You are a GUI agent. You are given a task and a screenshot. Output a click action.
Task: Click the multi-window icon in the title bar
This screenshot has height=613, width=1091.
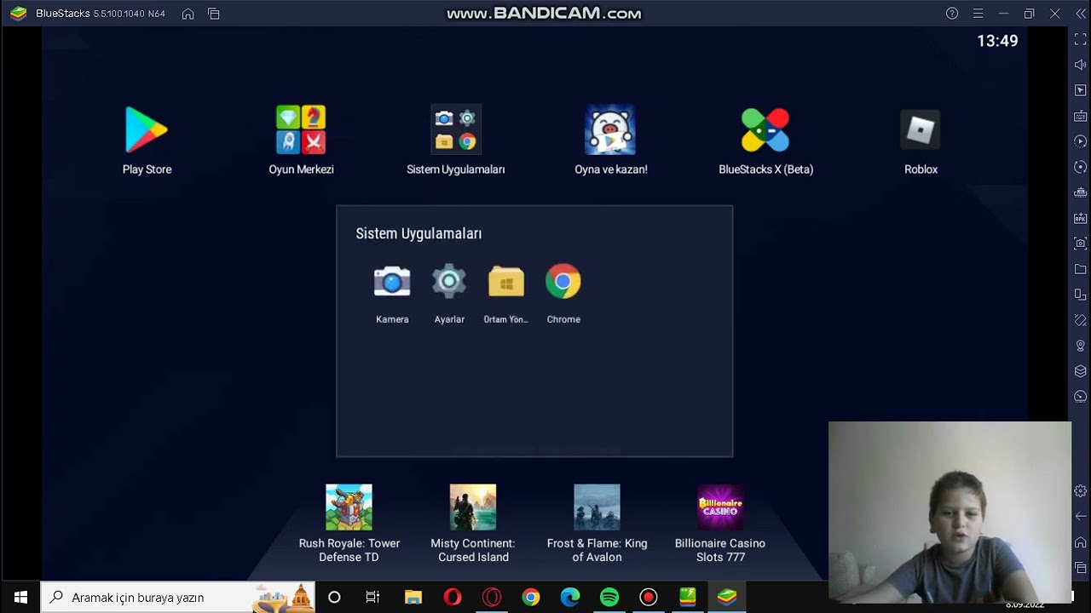pyautogui.click(x=214, y=14)
